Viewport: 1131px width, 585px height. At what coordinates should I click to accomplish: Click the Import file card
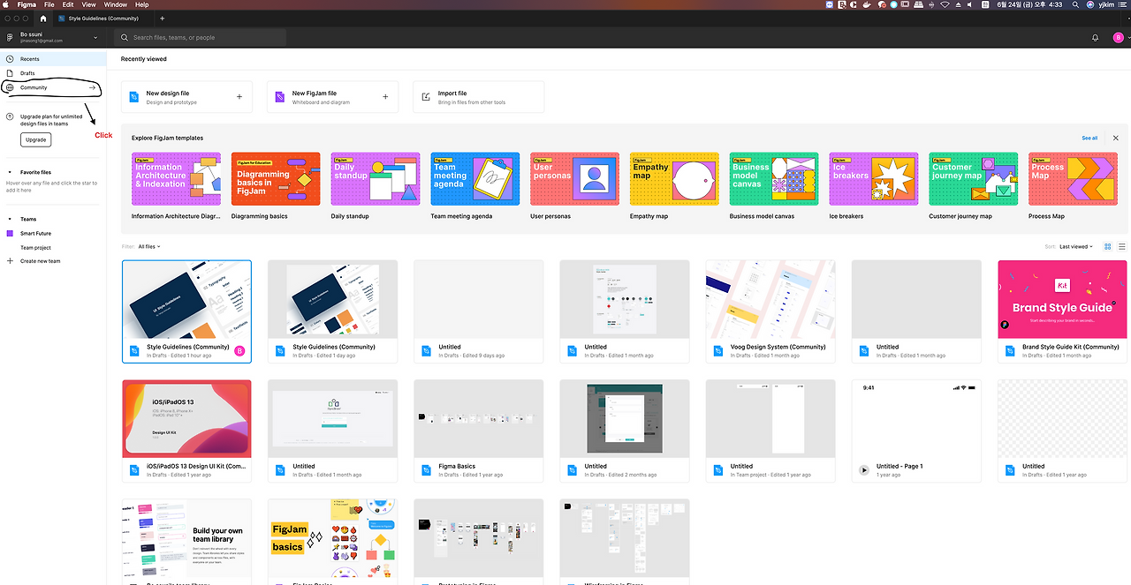point(478,97)
